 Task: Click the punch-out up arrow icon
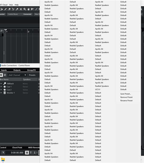[35, 153]
